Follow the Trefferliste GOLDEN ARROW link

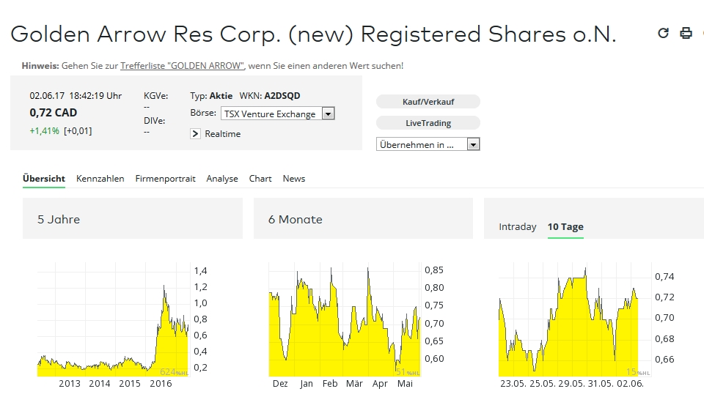click(x=183, y=66)
